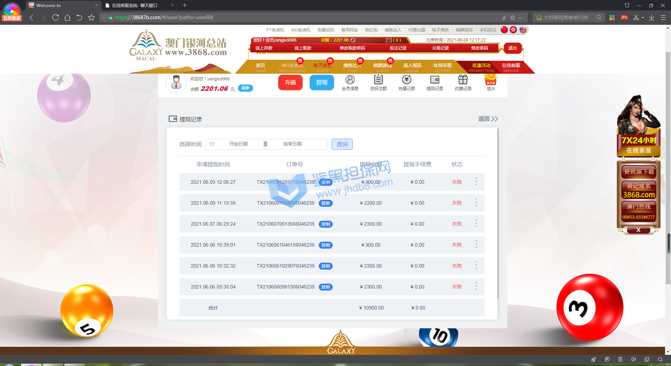The height and width of the screenshot is (366, 671).
Task: Expand row menu for the 09:38:04 withdrawal
Action: (x=476, y=286)
